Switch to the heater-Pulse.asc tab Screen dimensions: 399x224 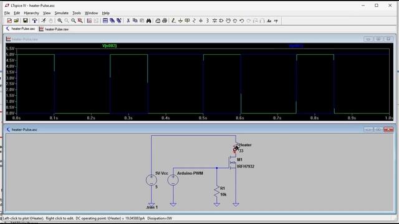tap(21, 29)
